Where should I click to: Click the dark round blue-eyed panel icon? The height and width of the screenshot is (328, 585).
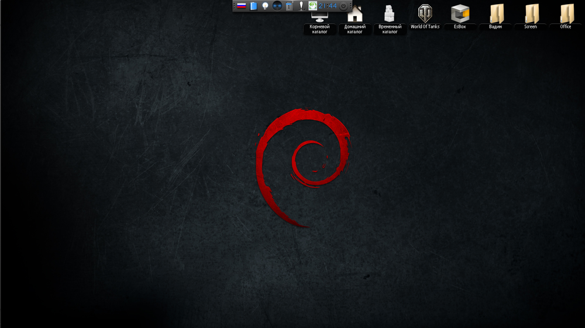[x=277, y=6]
